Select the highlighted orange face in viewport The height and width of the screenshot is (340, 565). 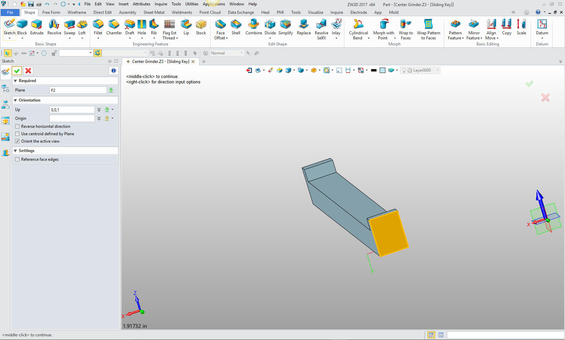click(388, 233)
